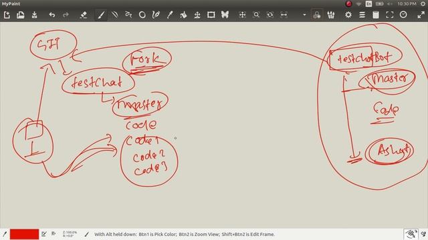Select the Symmetry butterfly tool
This screenshot has width=428, height=240.
pyautogui.click(x=225, y=15)
